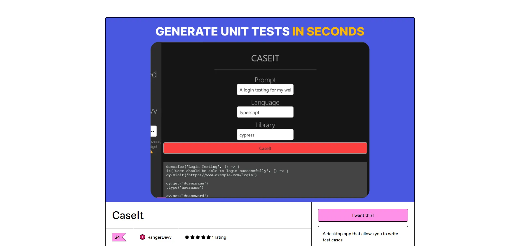The image size is (520, 246).
Task: Click the first rating star
Action: tap(187, 237)
